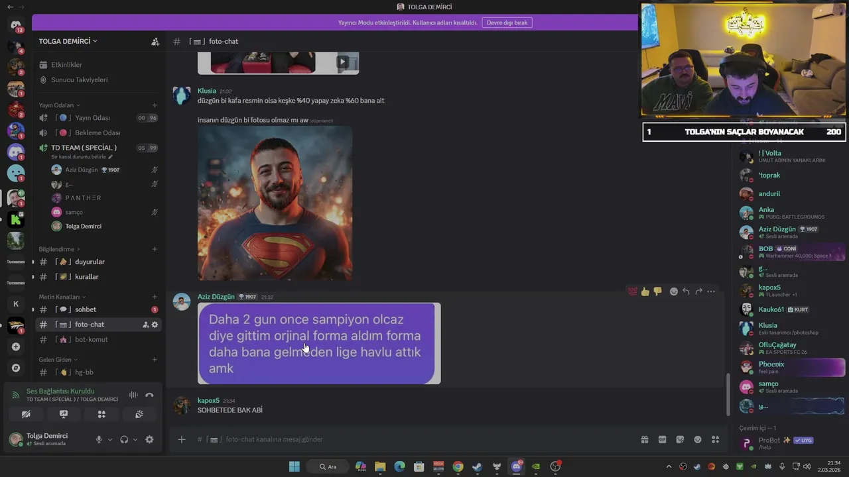849x477 pixels.
Task: Open the discover servers compass icon
Action: 16,368
